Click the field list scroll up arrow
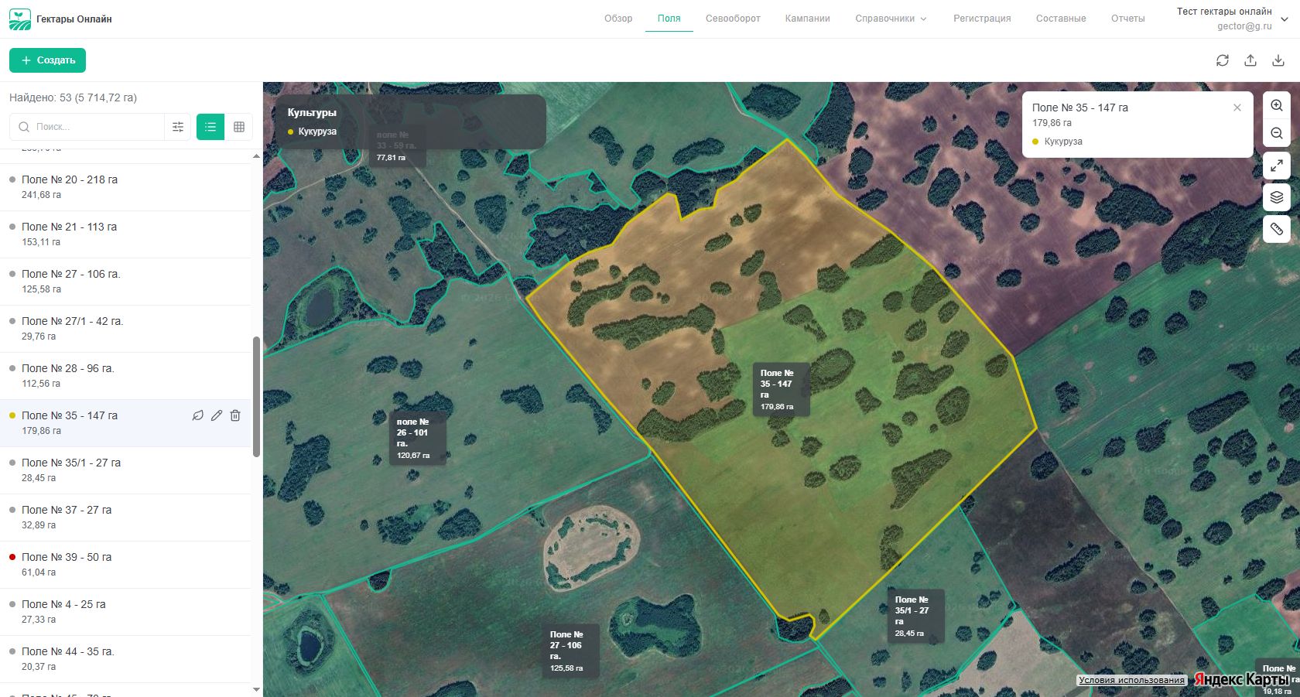This screenshot has height=697, width=1300. point(256,156)
